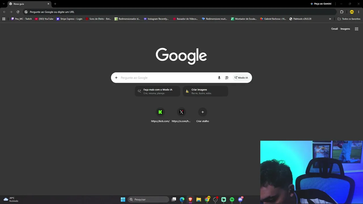Click Faça mais com o Modo IA card
The height and width of the screenshot is (204, 363).
[x=157, y=91]
